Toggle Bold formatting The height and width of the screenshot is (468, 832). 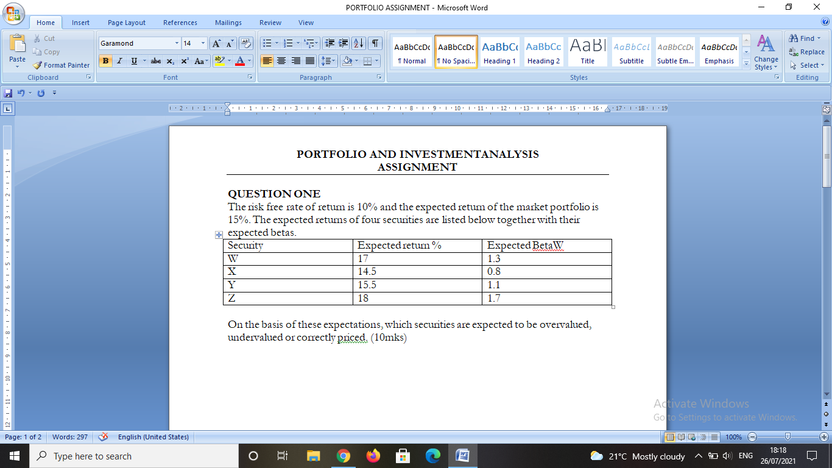click(105, 62)
